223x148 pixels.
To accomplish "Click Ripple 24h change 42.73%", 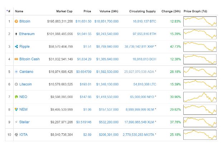I will click(175, 46).
